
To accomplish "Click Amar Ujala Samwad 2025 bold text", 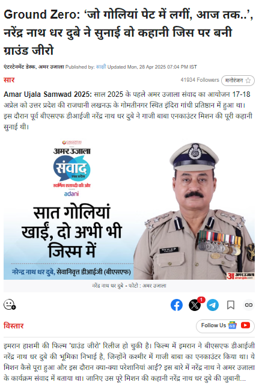I will pos(47,94).
